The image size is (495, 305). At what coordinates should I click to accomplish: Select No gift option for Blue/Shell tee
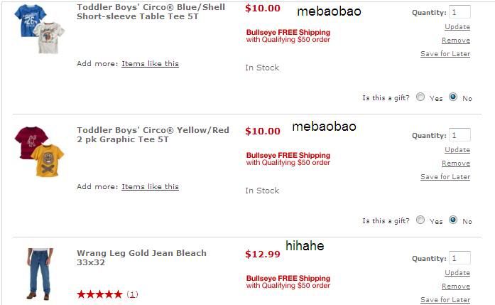[453, 97]
